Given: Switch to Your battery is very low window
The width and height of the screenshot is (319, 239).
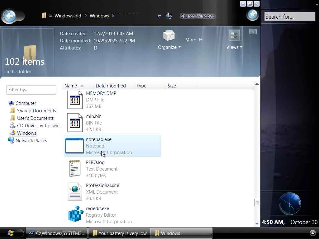Looking at the screenshot, I should point(119,233).
